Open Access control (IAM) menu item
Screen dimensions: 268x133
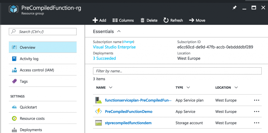tap(43, 70)
